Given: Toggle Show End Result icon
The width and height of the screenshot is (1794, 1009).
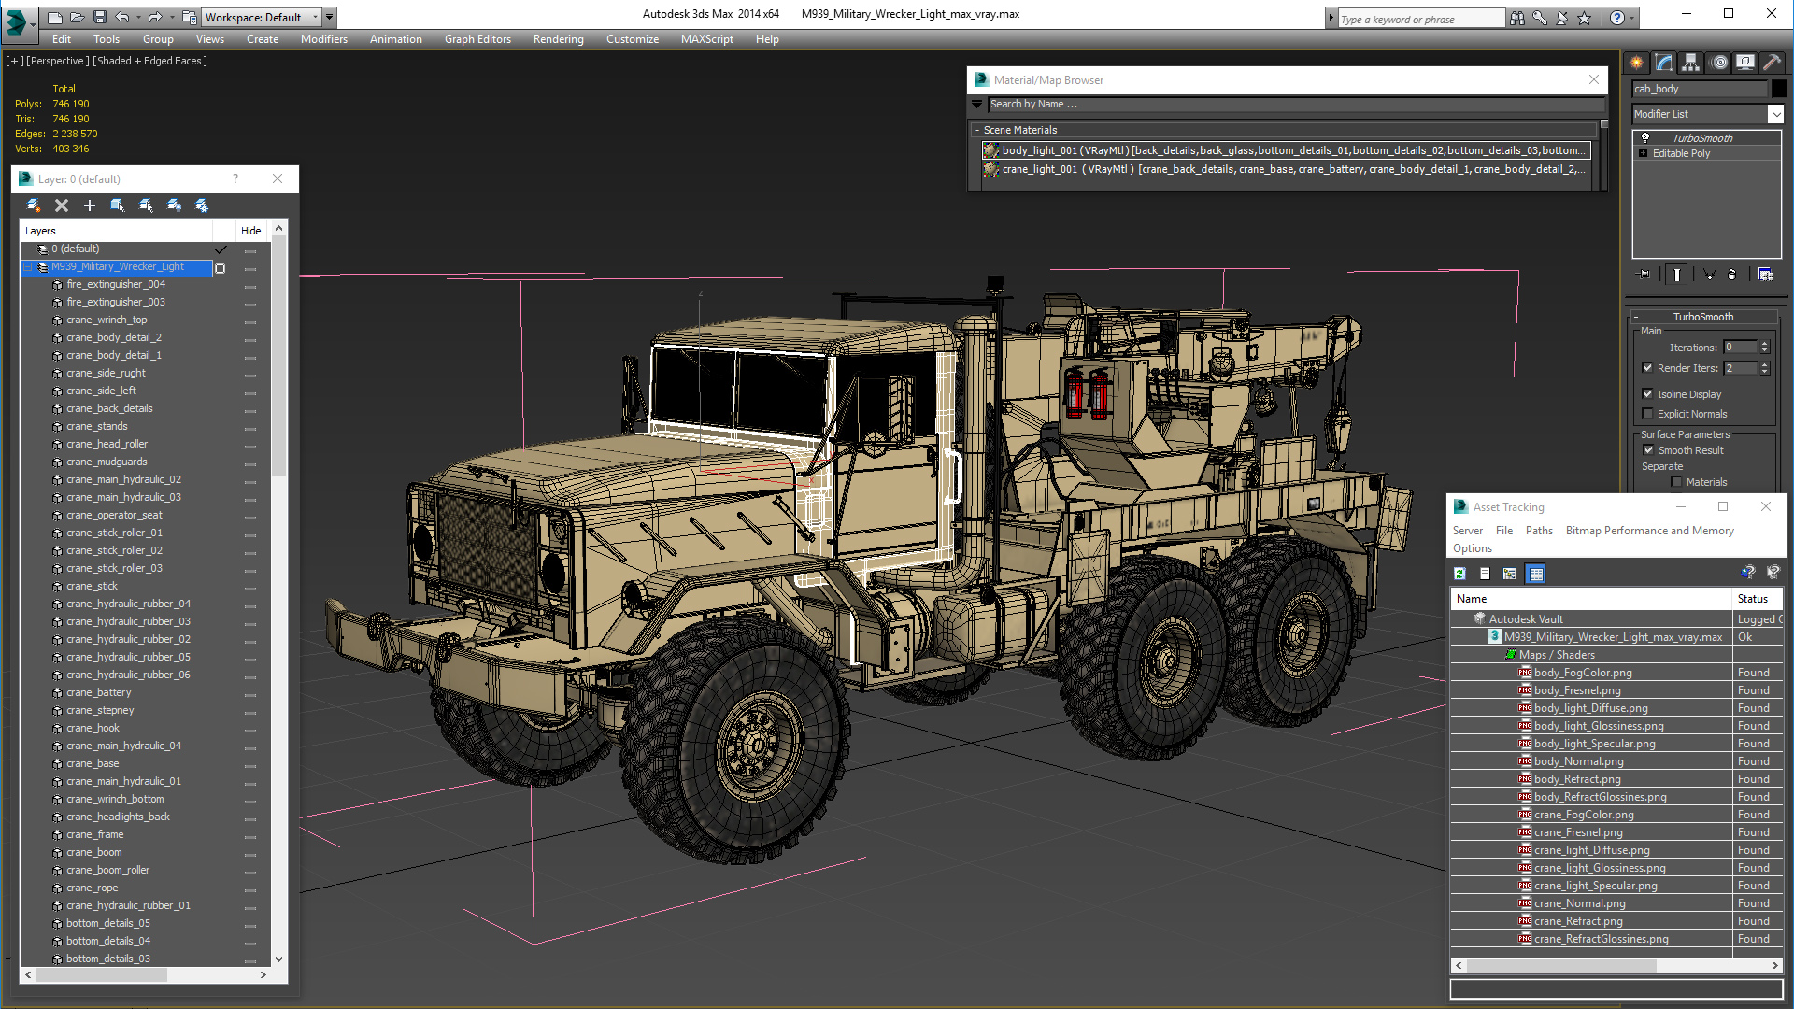Looking at the screenshot, I should 1677,274.
